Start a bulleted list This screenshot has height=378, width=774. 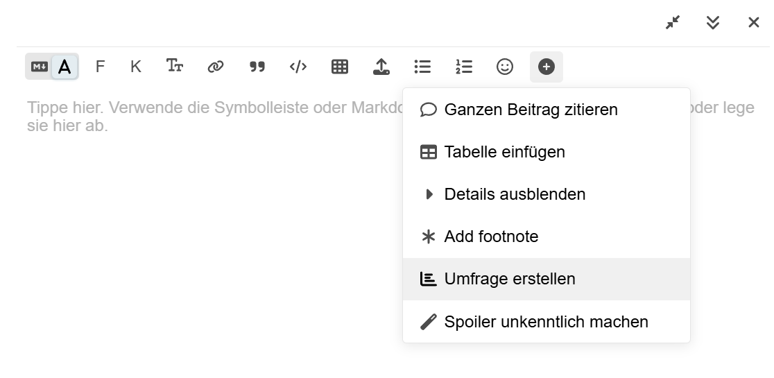coord(422,67)
